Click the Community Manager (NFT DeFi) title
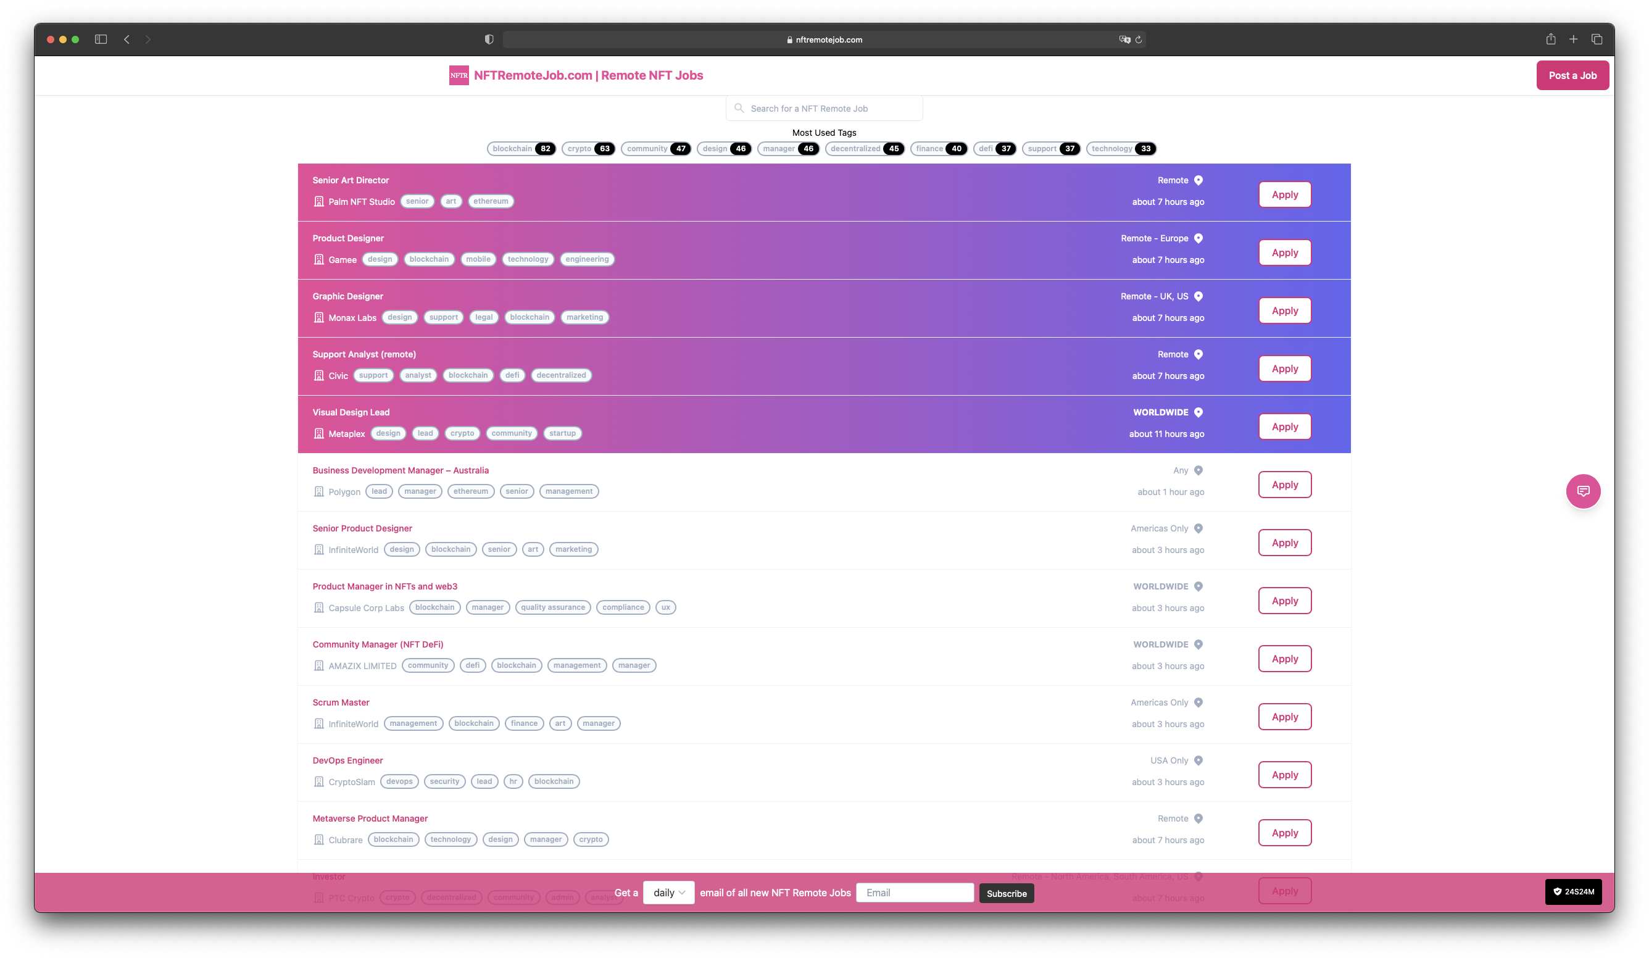1649x958 pixels. 378,644
